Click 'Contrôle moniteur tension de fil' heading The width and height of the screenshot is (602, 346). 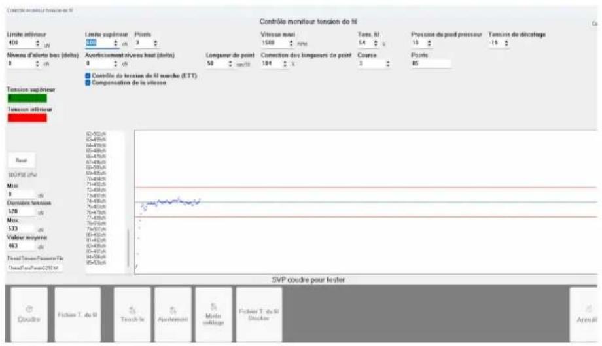[x=308, y=22]
